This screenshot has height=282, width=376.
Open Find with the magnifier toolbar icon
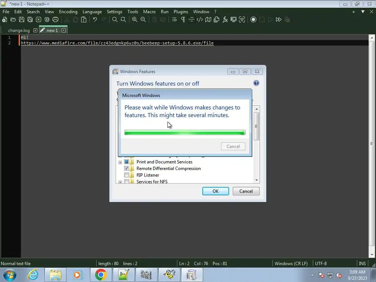tap(115, 20)
